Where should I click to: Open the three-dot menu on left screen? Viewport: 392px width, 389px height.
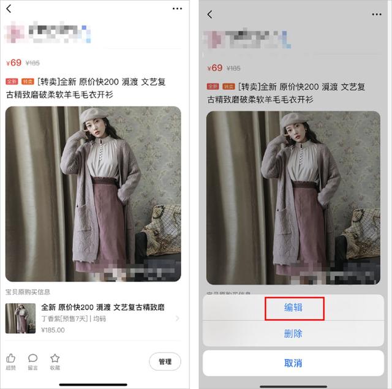pyautogui.click(x=177, y=9)
